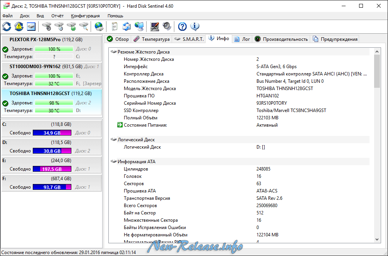Click the info panel scroll up arrow
Viewport: 388px width, 256px height.
point(377,52)
